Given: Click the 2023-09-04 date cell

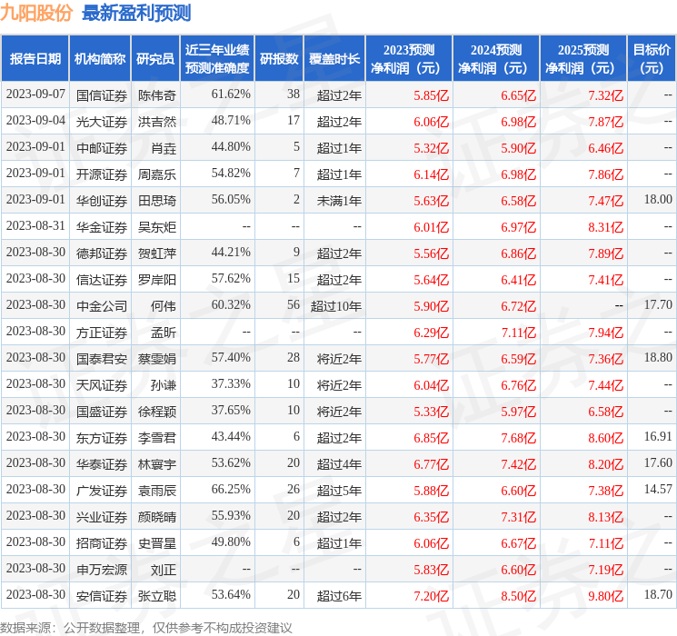Looking at the screenshot, I should (x=35, y=121).
